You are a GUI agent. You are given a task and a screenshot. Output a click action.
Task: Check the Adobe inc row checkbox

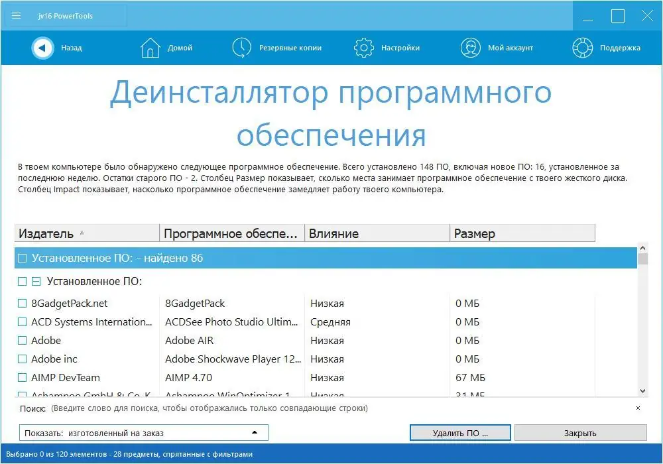(22, 359)
